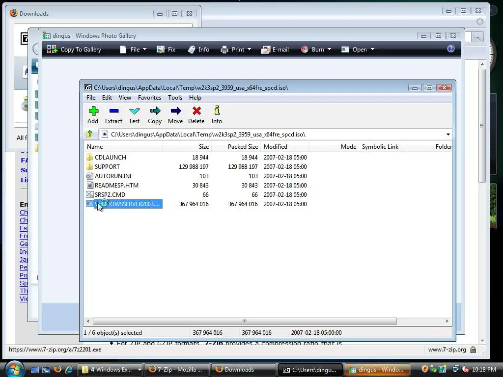Launch Firefox from quick launch
The width and height of the screenshot is (503, 377).
pyautogui.click(x=58, y=369)
